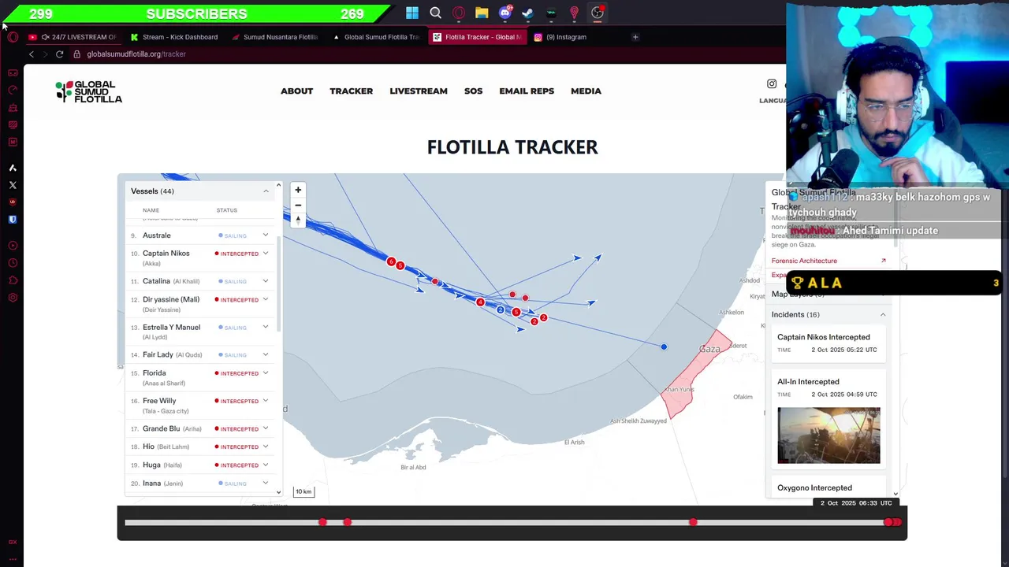Click the Huga (Haifa) vessel row
1009x567 pixels.
click(x=200, y=465)
